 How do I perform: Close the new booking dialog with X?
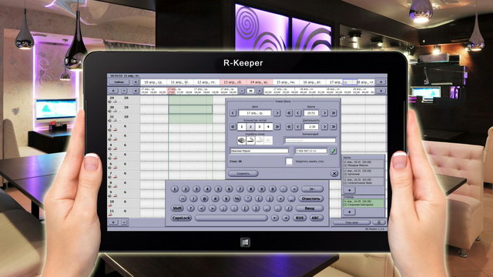pos(334,173)
